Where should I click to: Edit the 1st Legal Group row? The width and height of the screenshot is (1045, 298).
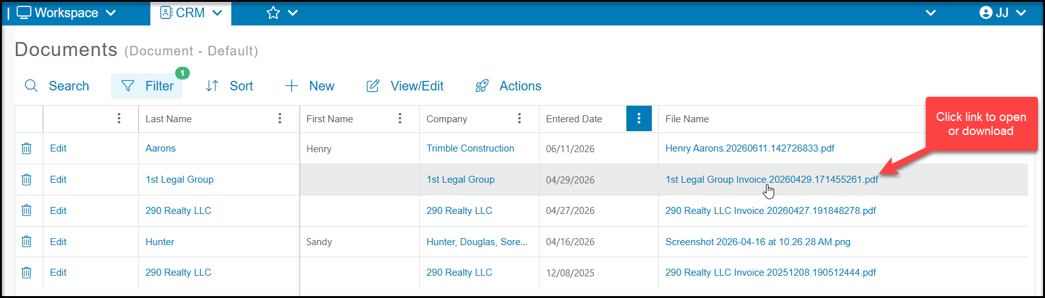tap(58, 180)
